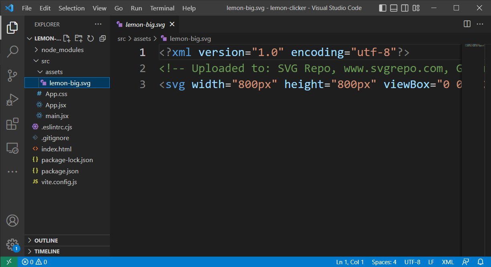Image resolution: width=491 pixels, height=267 pixels.
Task: Click the VS Code logo icon
Action: (9, 8)
